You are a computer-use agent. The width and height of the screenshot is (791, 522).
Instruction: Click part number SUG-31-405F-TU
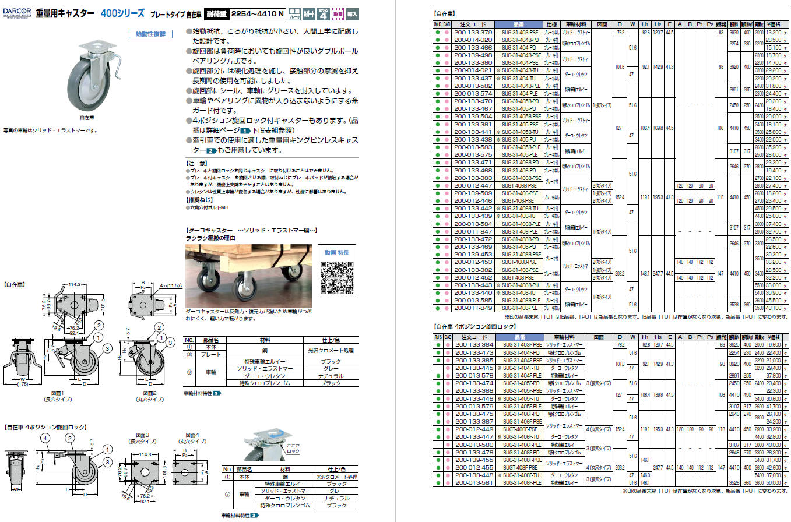[x=520, y=398]
